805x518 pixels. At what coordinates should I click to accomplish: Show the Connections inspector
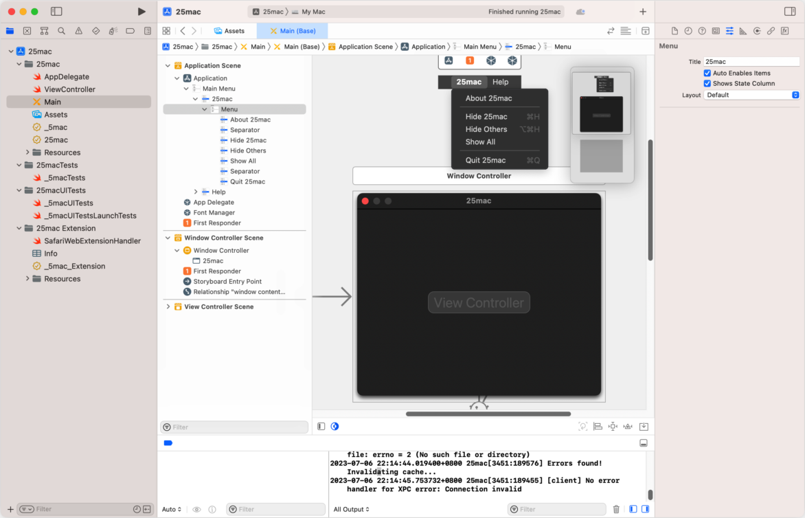coord(757,31)
